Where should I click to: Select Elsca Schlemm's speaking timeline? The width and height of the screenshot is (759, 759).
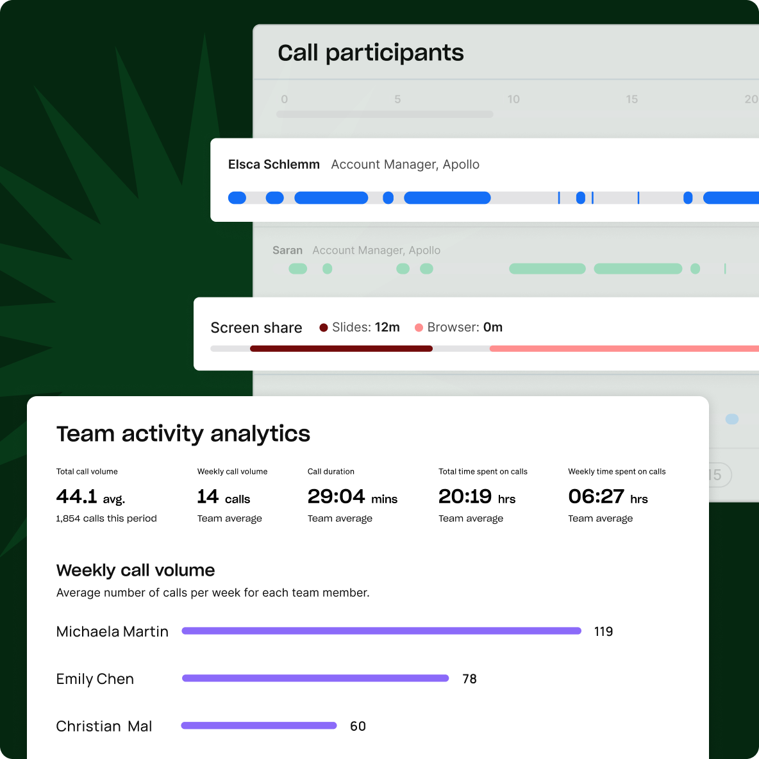[x=449, y=198]
